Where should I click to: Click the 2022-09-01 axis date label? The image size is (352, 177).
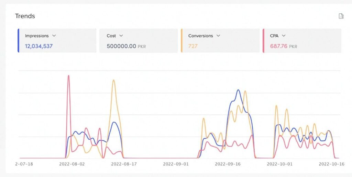click(x=176, y=164)
